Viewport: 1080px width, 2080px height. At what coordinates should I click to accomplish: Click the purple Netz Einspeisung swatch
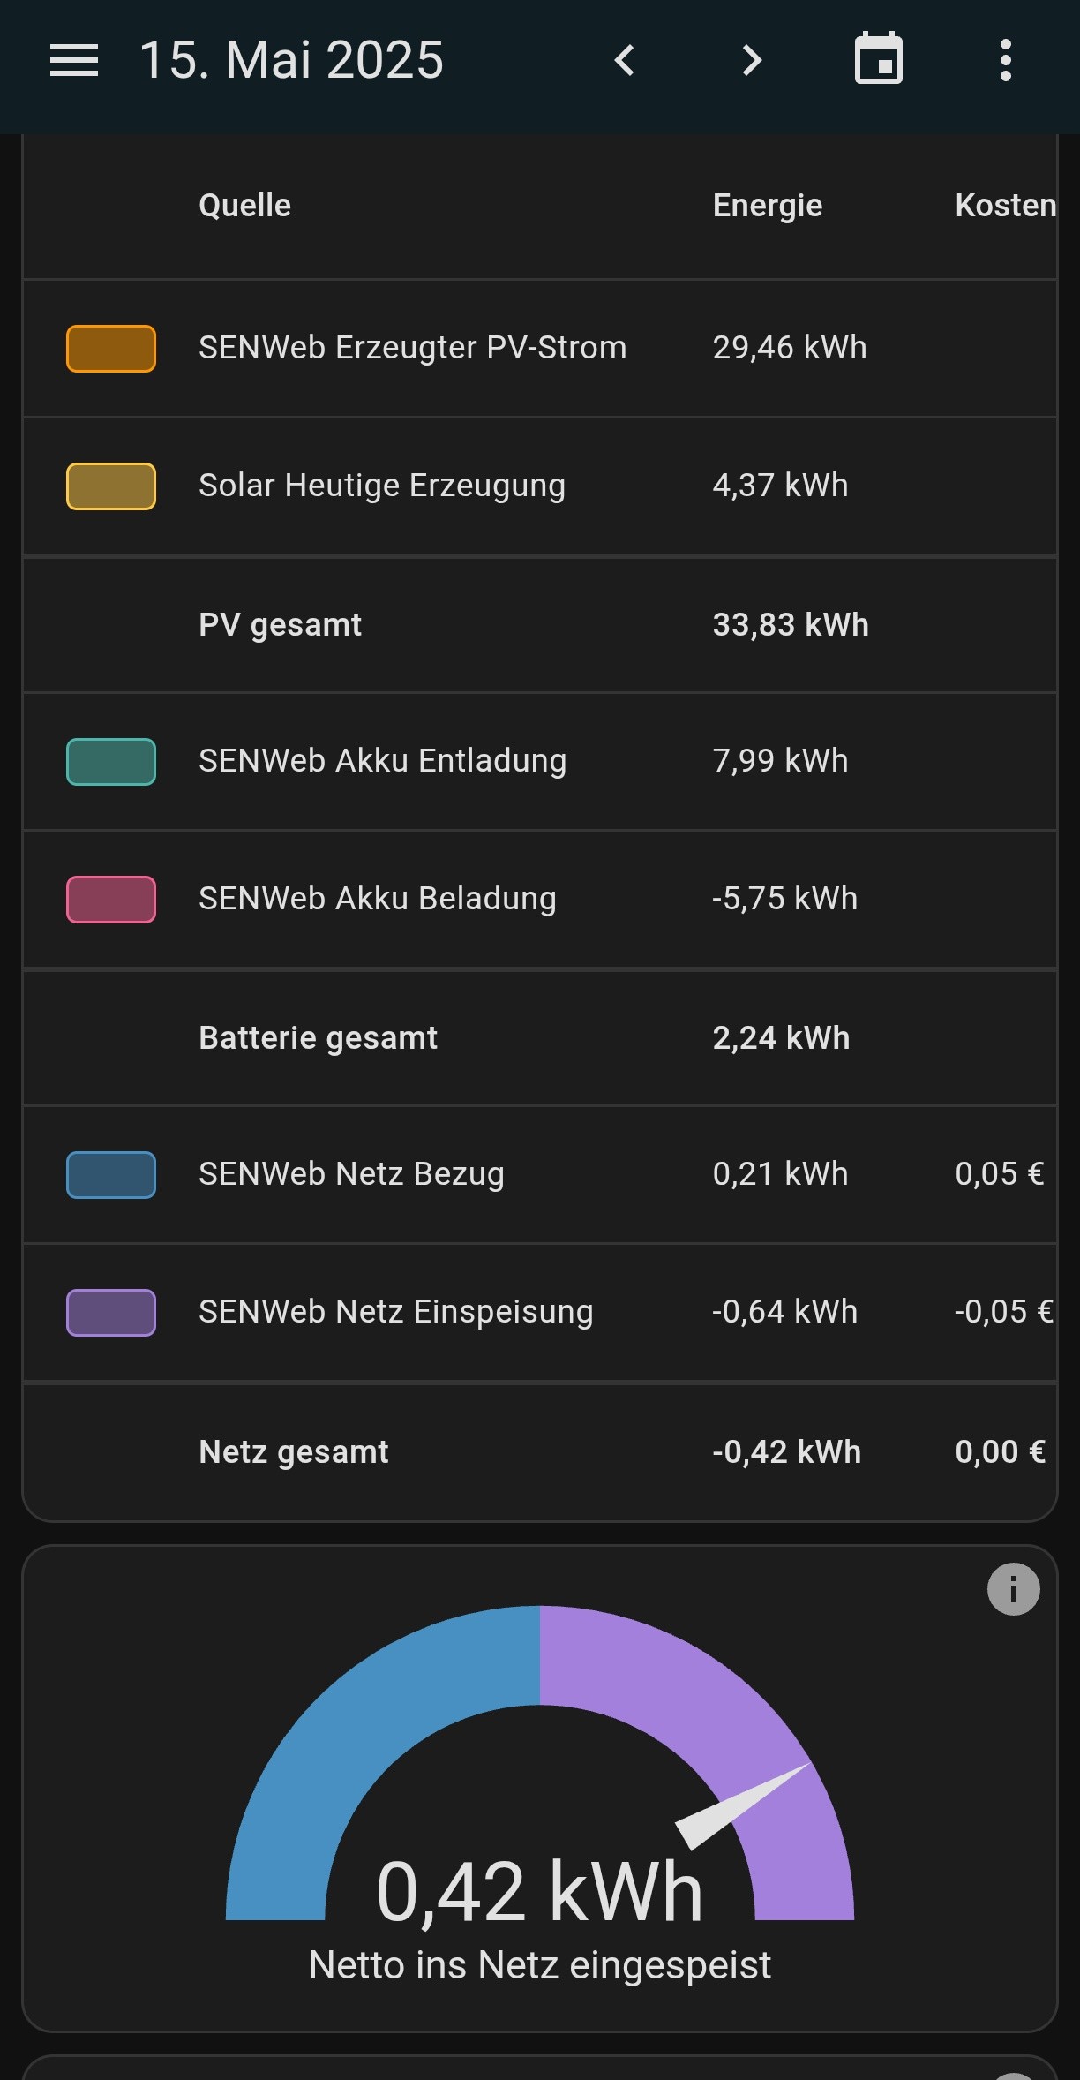[x=111, y=1313]
